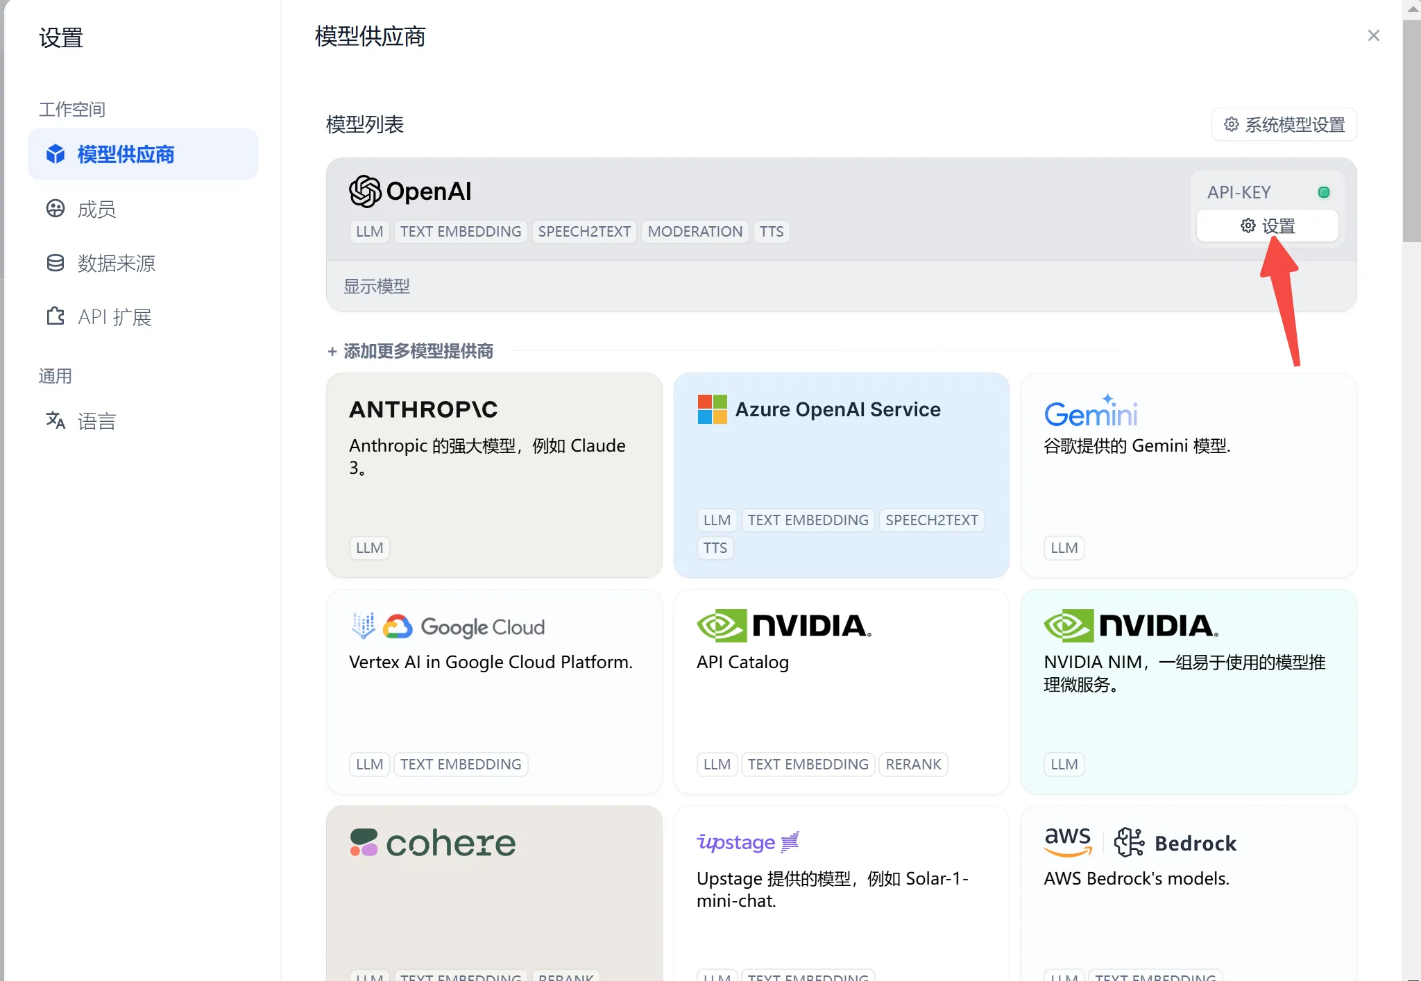1421x981 pixels.
Task: Click the green API-KEY status indicator
Action: pyautogui.click(x=1323, y=192)
